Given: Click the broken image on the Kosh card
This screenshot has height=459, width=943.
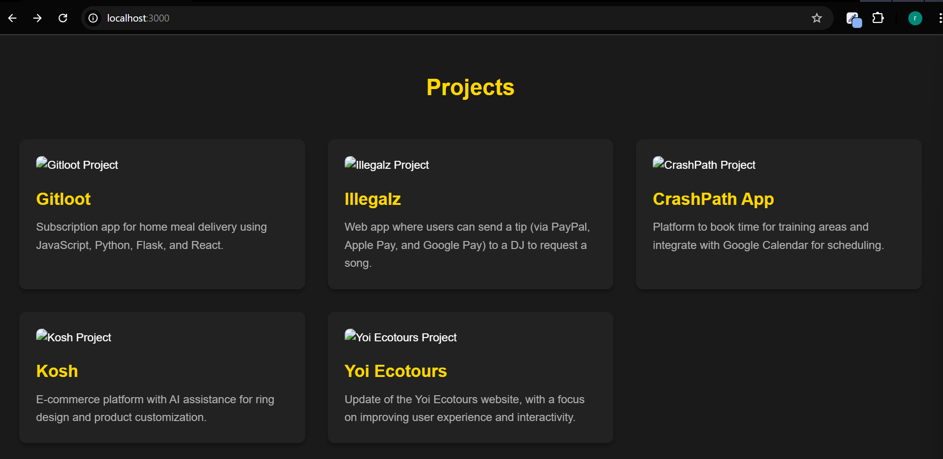Looking at the screenshot, I should tap(42, 335).
